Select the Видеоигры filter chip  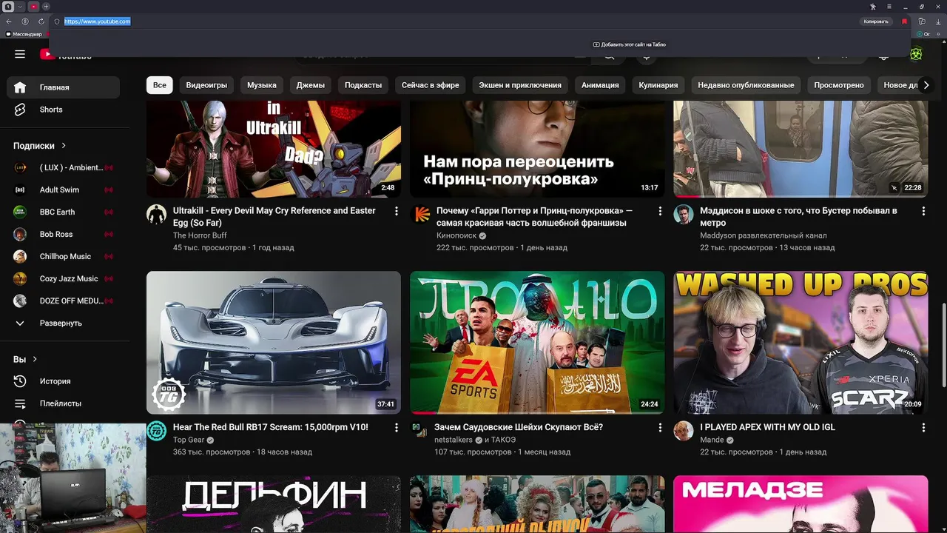coord(206,85)
